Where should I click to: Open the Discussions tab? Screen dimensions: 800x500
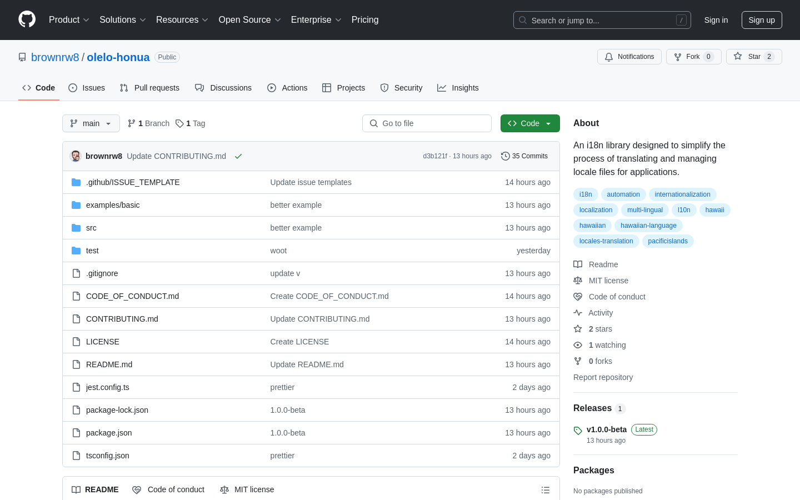coord(223,88)
